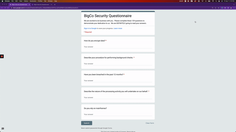The height and width of the screenshot is (132, 236).
Task: Click Clear form
Action: click(x=150, y=123)
